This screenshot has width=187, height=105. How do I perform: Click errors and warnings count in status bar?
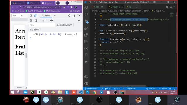tap(108, 88)
